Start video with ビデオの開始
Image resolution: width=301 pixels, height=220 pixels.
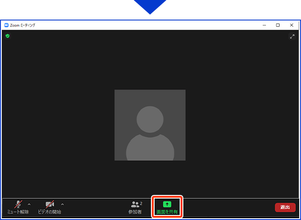pos(50,207)
